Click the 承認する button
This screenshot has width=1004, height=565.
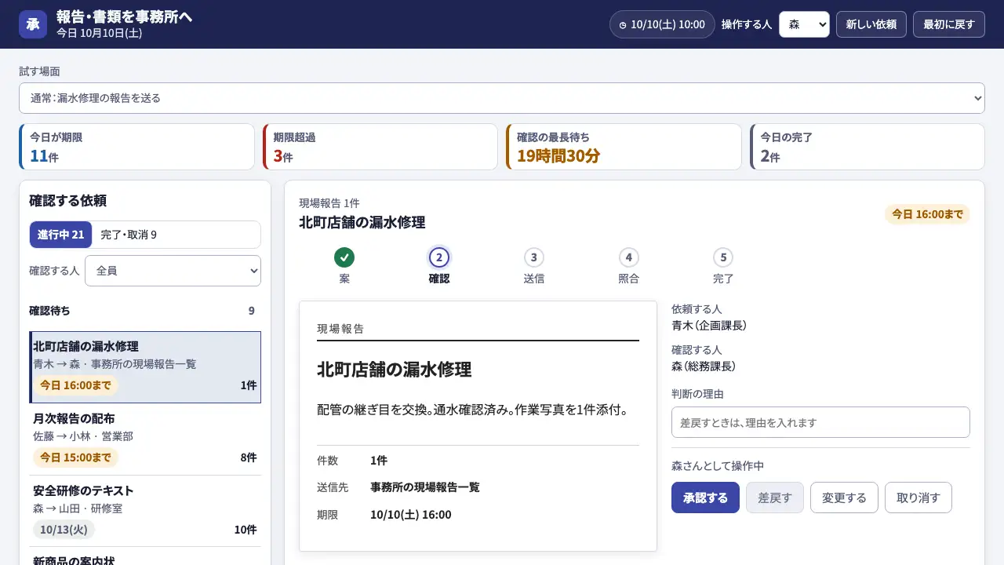(x=705, y=498)
